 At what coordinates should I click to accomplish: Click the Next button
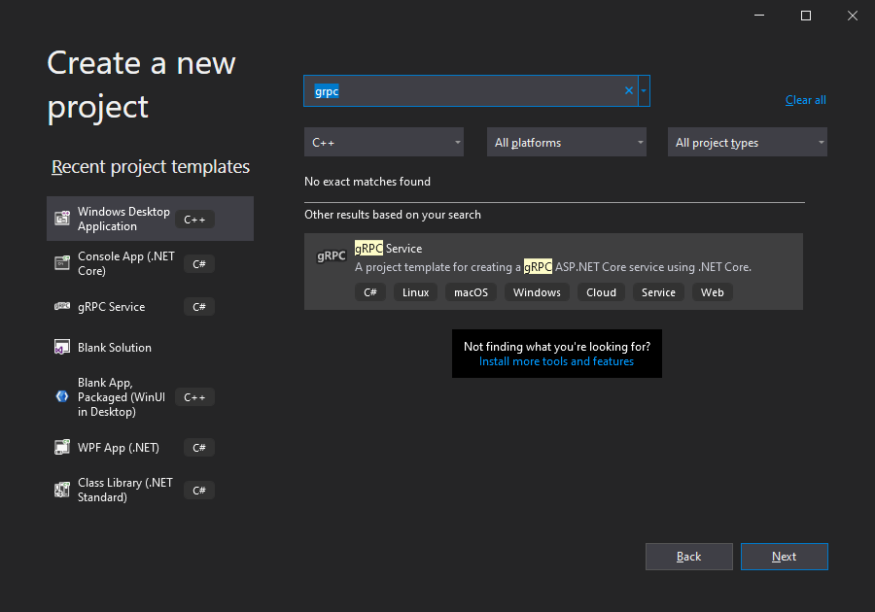click(x=784, y=557)
